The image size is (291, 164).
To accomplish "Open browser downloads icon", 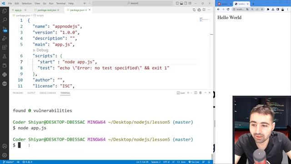I will [273, 9].
